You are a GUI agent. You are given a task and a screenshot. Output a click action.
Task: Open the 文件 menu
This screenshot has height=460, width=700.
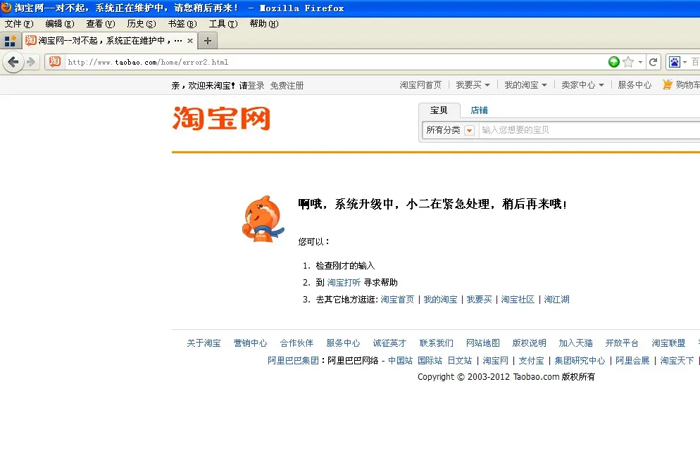[x=19, y=24]
